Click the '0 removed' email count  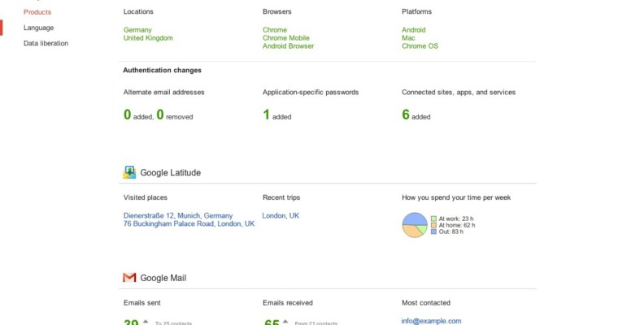175,115
